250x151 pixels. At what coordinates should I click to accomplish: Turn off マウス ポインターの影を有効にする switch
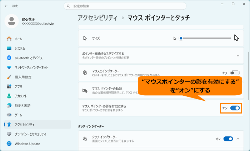[x=235, y=108]
